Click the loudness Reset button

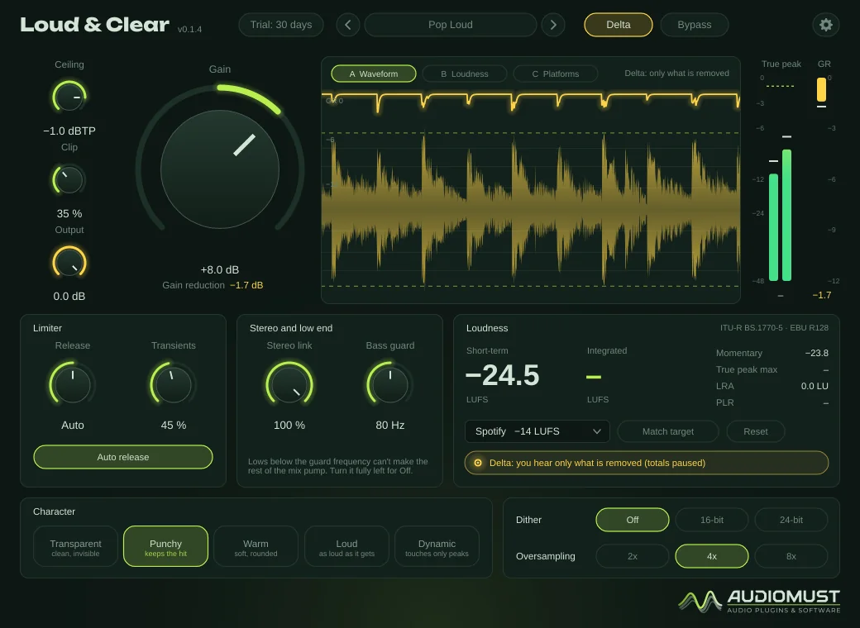pyautogui.click(x=755, y=431)
